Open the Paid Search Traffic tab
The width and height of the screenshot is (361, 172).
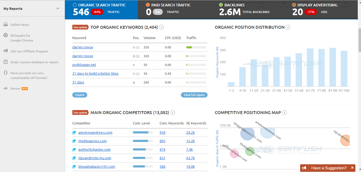pyautogui.click(x=174, y=10)
